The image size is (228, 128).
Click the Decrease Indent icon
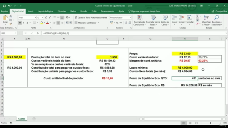tap(67, 23)
